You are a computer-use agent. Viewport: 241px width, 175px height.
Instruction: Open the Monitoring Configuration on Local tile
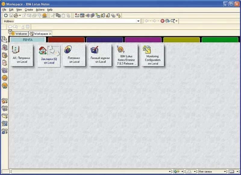[x=153, y=56]
